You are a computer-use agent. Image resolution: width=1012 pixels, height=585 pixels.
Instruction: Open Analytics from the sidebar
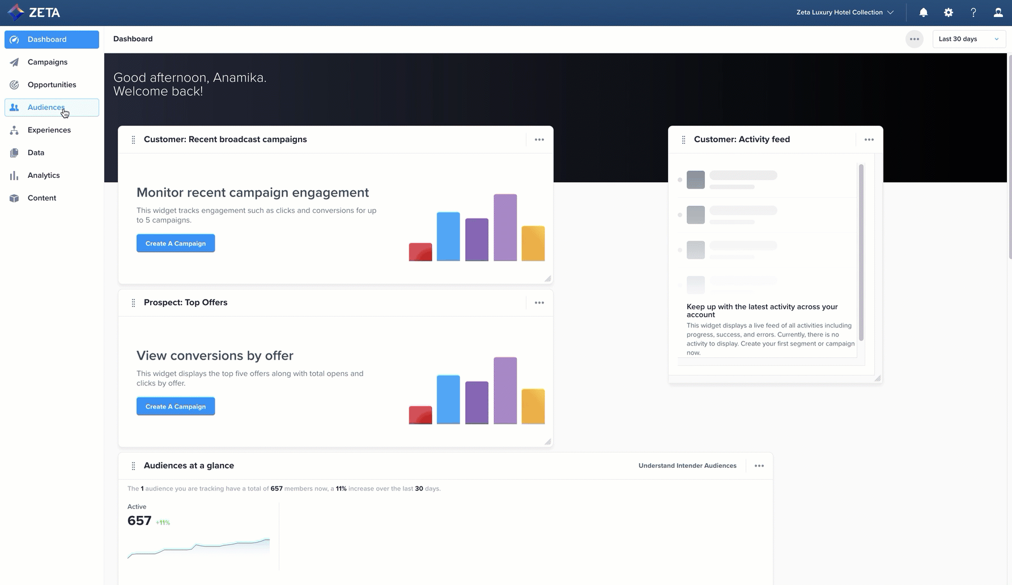tap(44, 176)
